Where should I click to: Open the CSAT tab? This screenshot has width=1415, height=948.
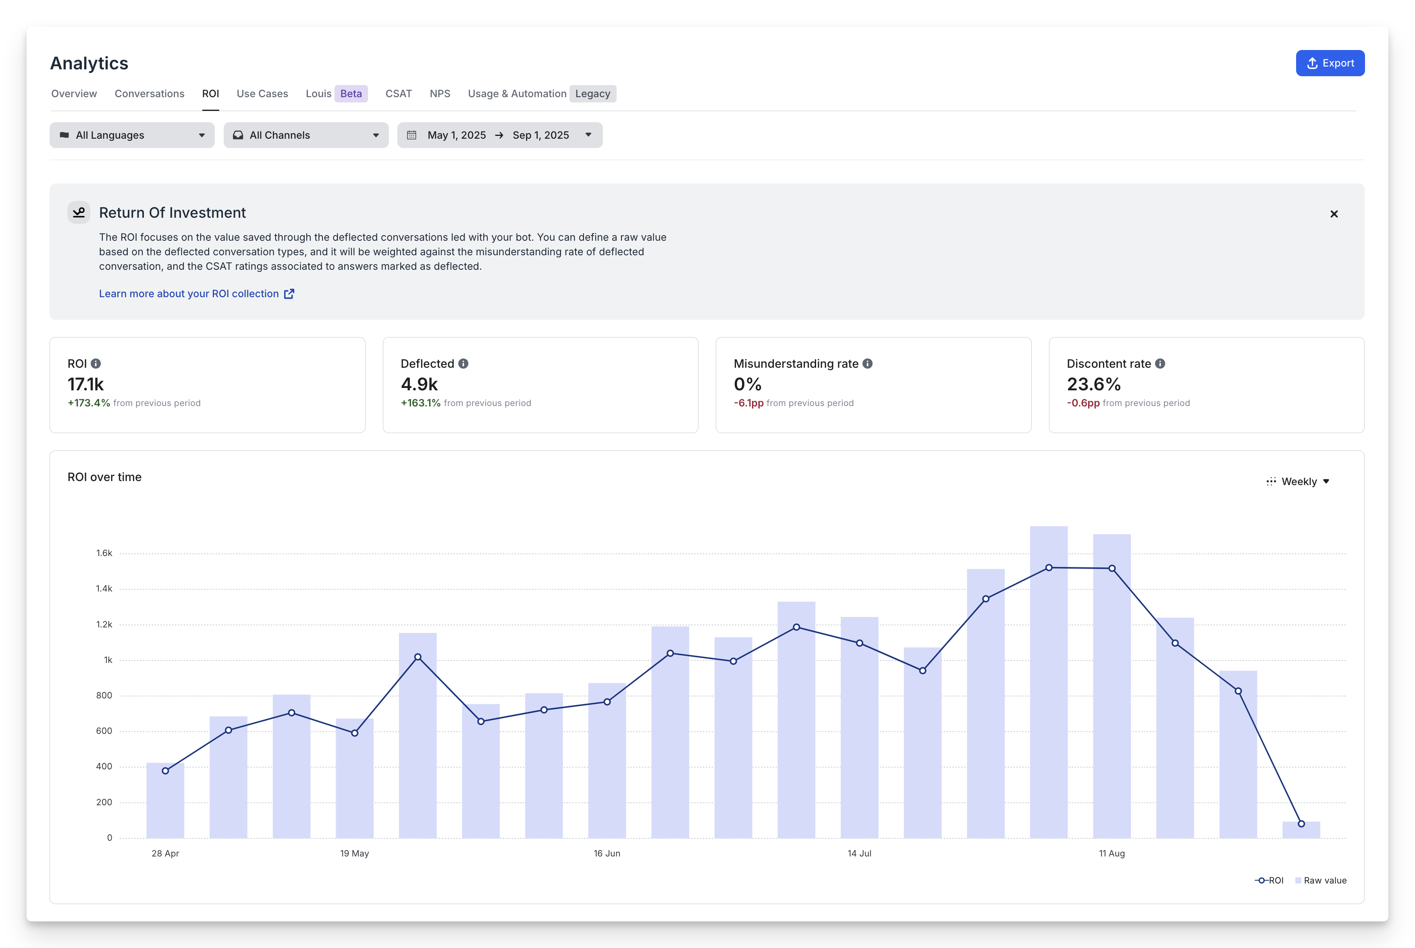pos(398,94)
